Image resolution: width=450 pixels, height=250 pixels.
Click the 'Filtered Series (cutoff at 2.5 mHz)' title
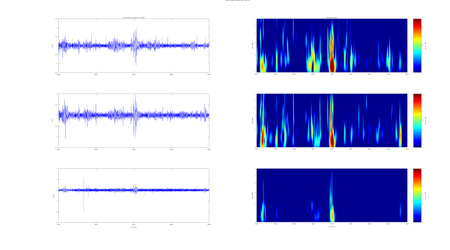134,17
